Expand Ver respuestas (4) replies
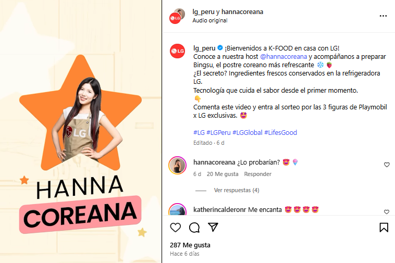This screenshot has width=395, height=263. coord(237,190)
